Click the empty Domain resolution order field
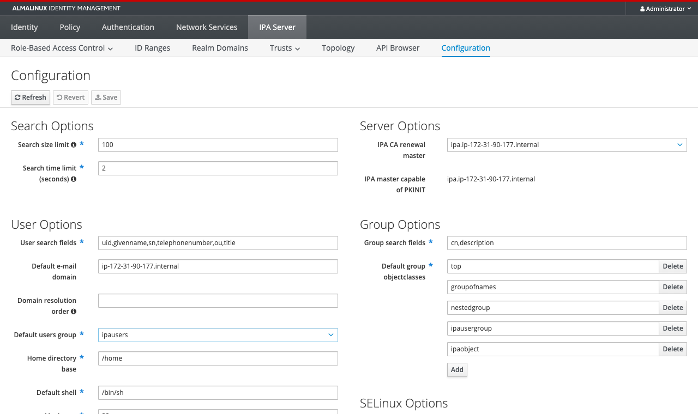The image size is (698, 414). pyautogui.click(x=218, y=301)
